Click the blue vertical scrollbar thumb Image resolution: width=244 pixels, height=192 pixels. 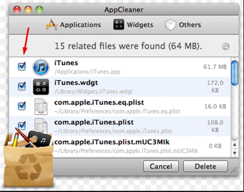[x=235, y=73]
